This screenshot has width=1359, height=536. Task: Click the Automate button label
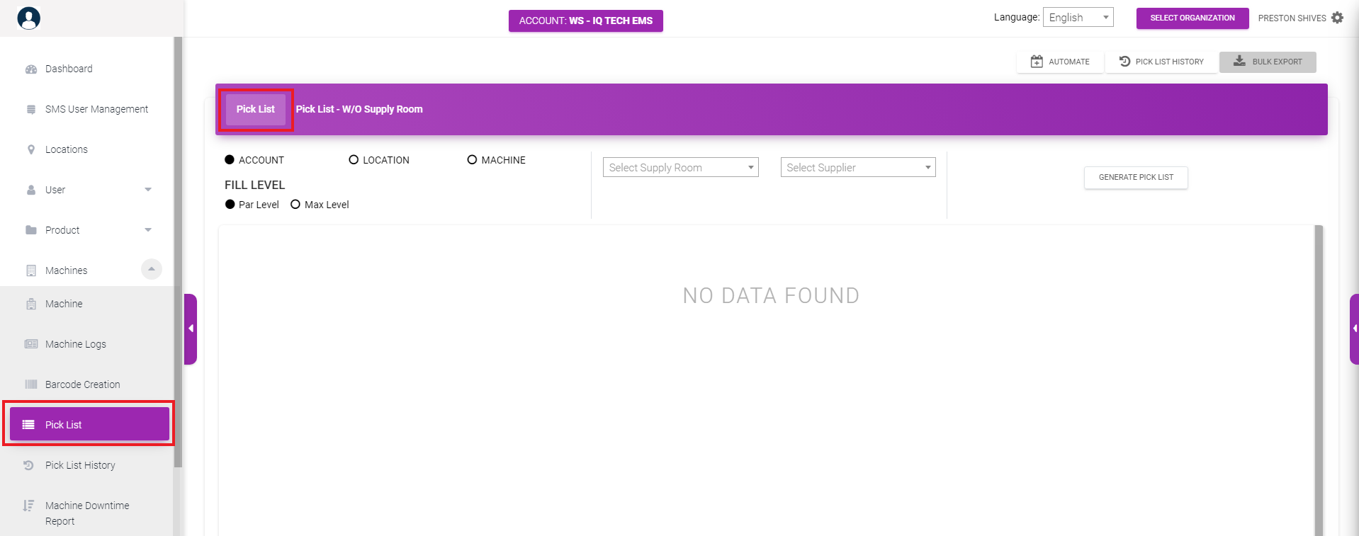pos(1069,62)
